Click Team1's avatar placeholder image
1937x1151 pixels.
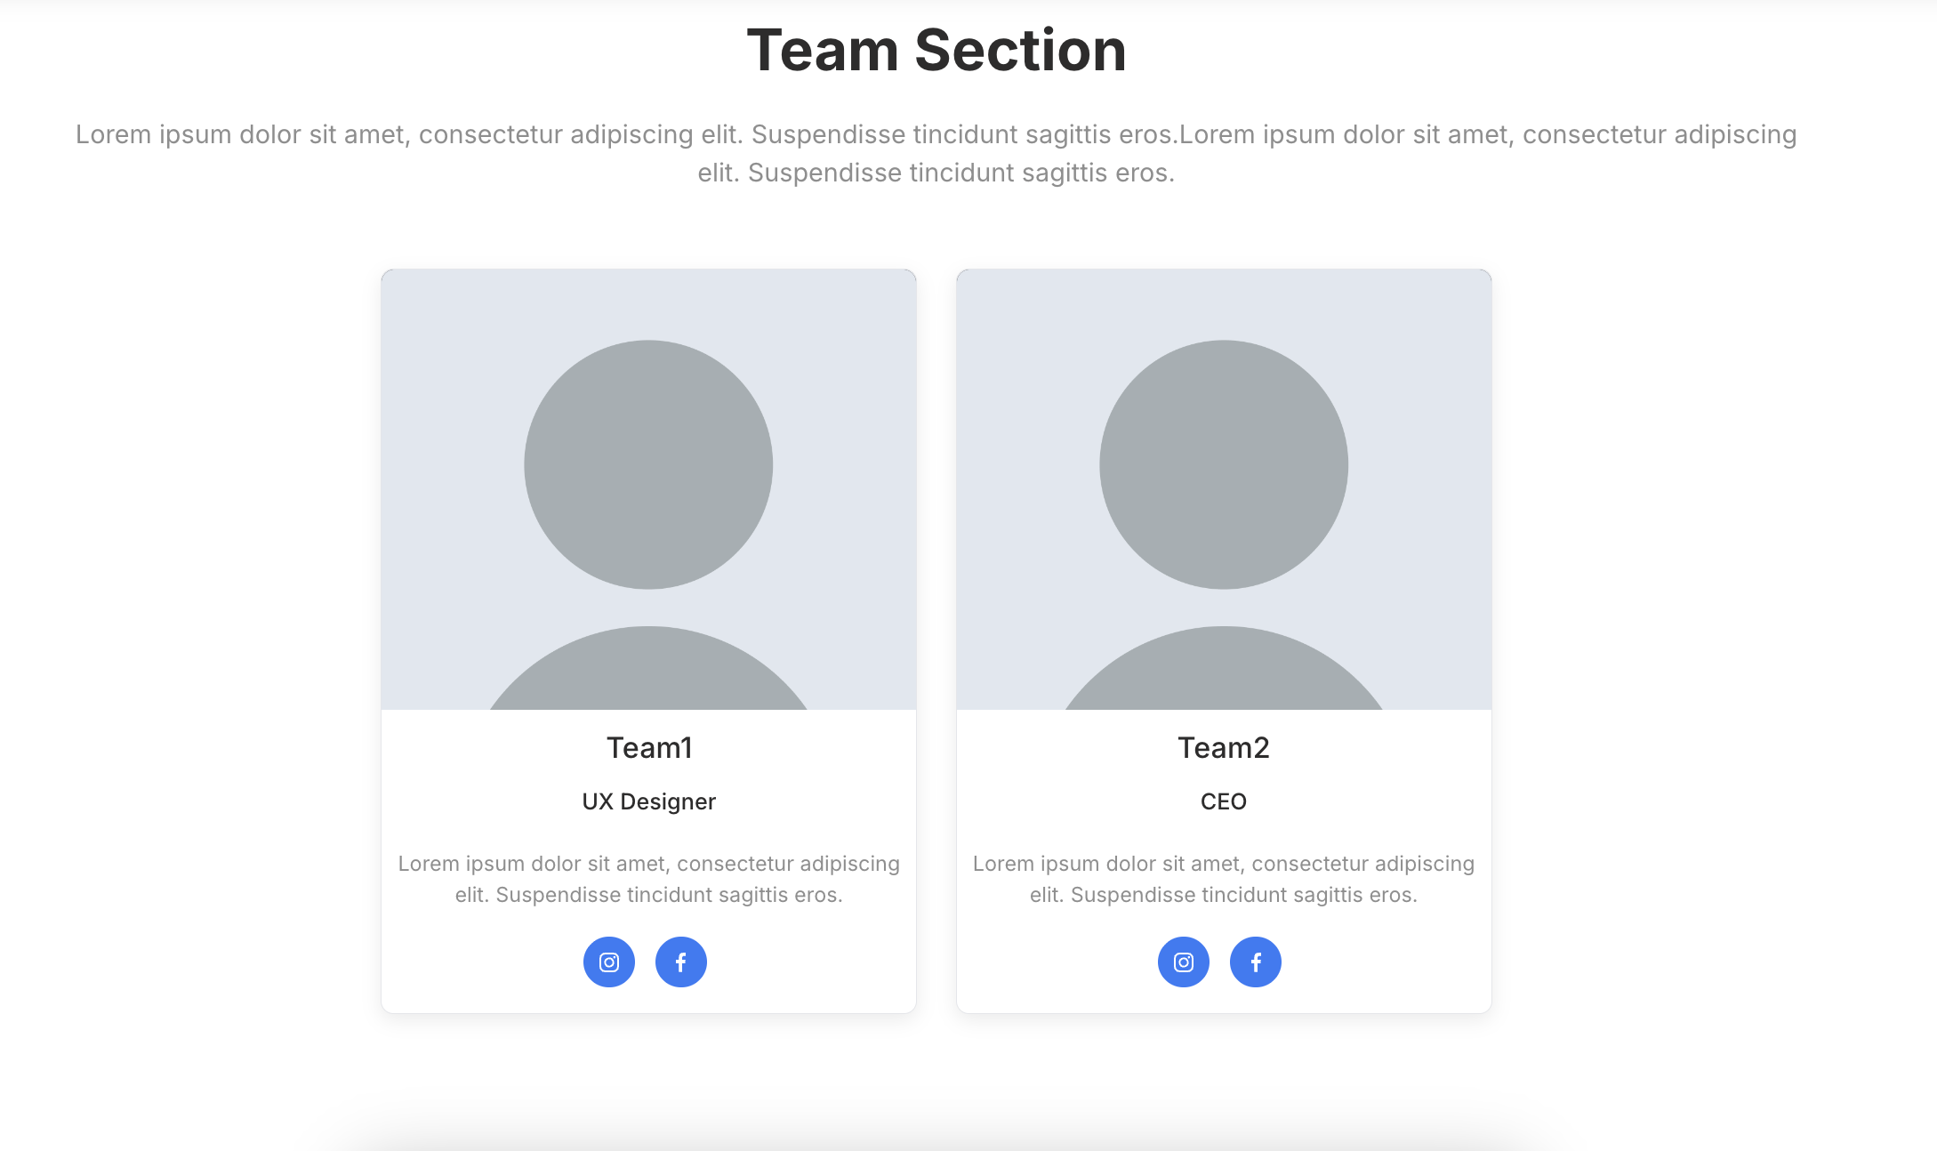648,489
